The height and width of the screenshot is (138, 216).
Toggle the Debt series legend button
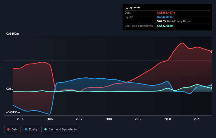coord(13,130)
